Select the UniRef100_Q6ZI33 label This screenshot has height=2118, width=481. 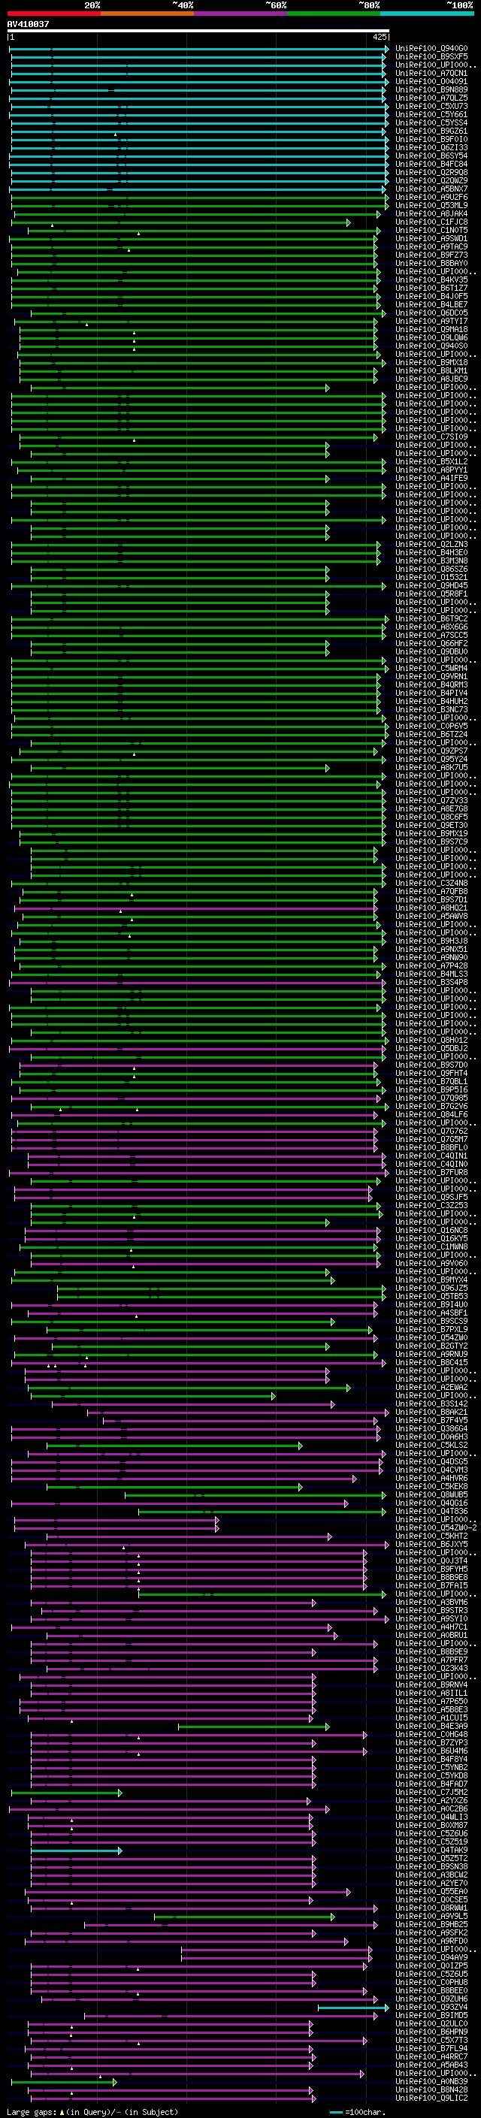[x=431, y=147]
